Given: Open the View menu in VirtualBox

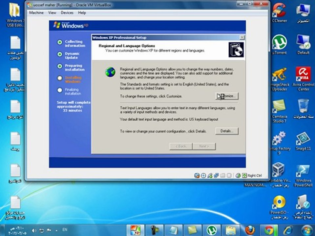Looking at the screenshot, I should (x=52, y=13).
